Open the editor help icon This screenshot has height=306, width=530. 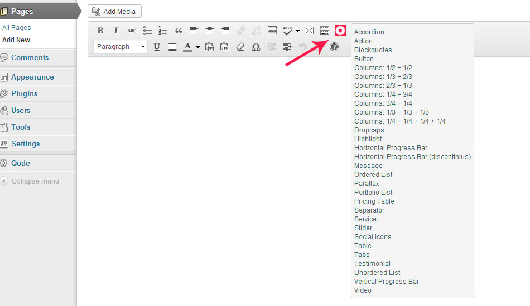pyautogui.click(x=334, y=47)
